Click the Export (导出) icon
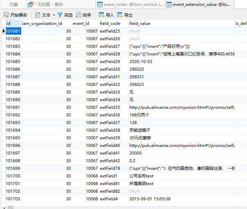The width and height of the screenshot is (247, 209). pyautogui.click(x=120, y=15)
